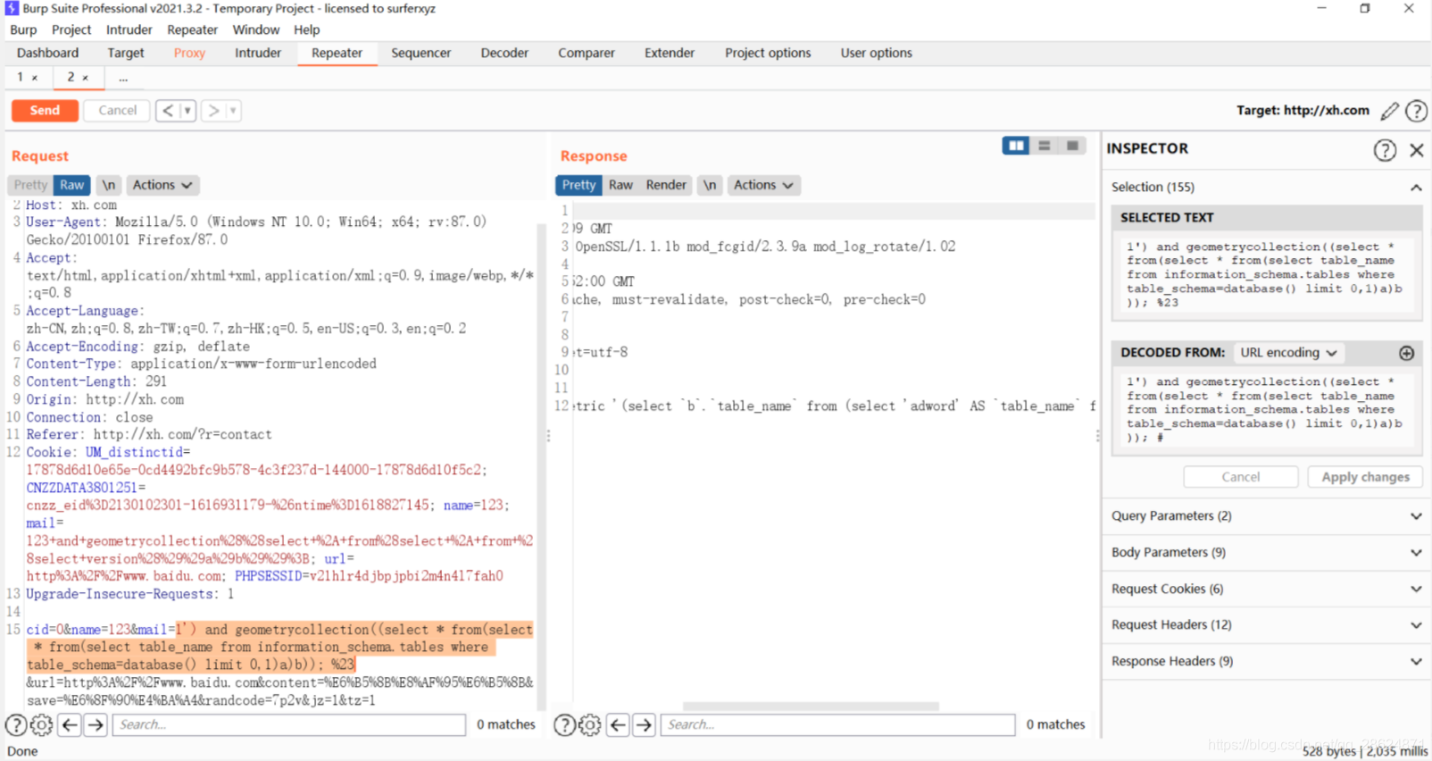Viewport: 1432px width, 761px height.
Task: Open the response Actions dropdown
Action: click(763, 185)
